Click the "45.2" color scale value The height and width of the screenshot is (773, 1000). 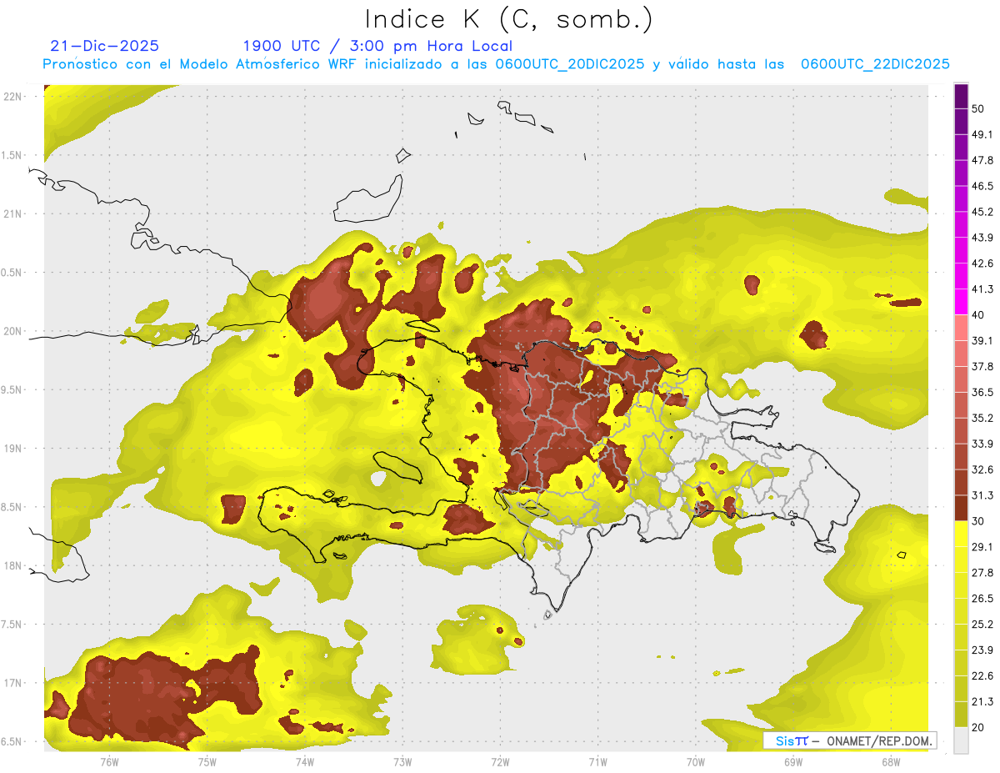click(982, 212)
